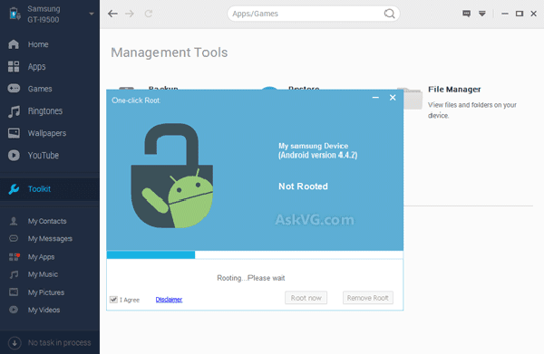Click the Samsung device phone icon

point(15,14)
